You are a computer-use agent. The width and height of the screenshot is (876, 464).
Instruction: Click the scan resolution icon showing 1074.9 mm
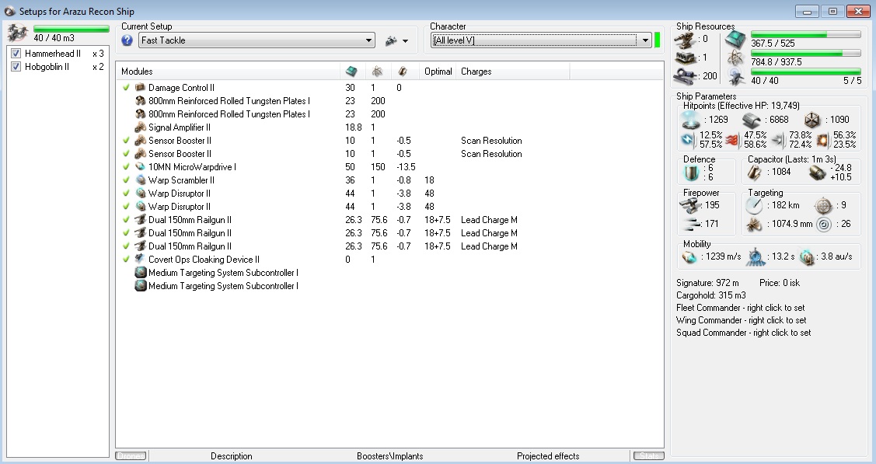(754, 225)
